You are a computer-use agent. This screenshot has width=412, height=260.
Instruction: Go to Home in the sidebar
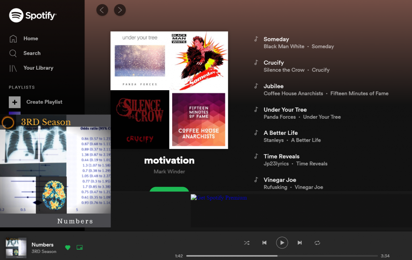pyautogui.click(x=31, y=38)
